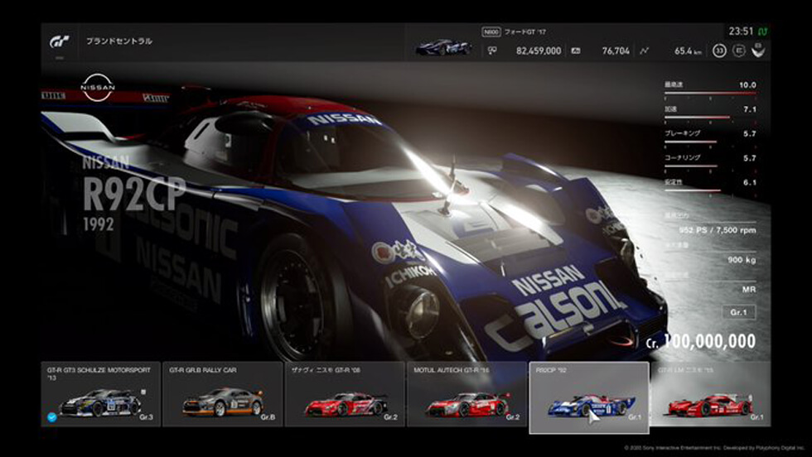812x457 pixels.
Task: Select the GT-R Gr.B Rally Car card
Action: (x=223, y=394)
